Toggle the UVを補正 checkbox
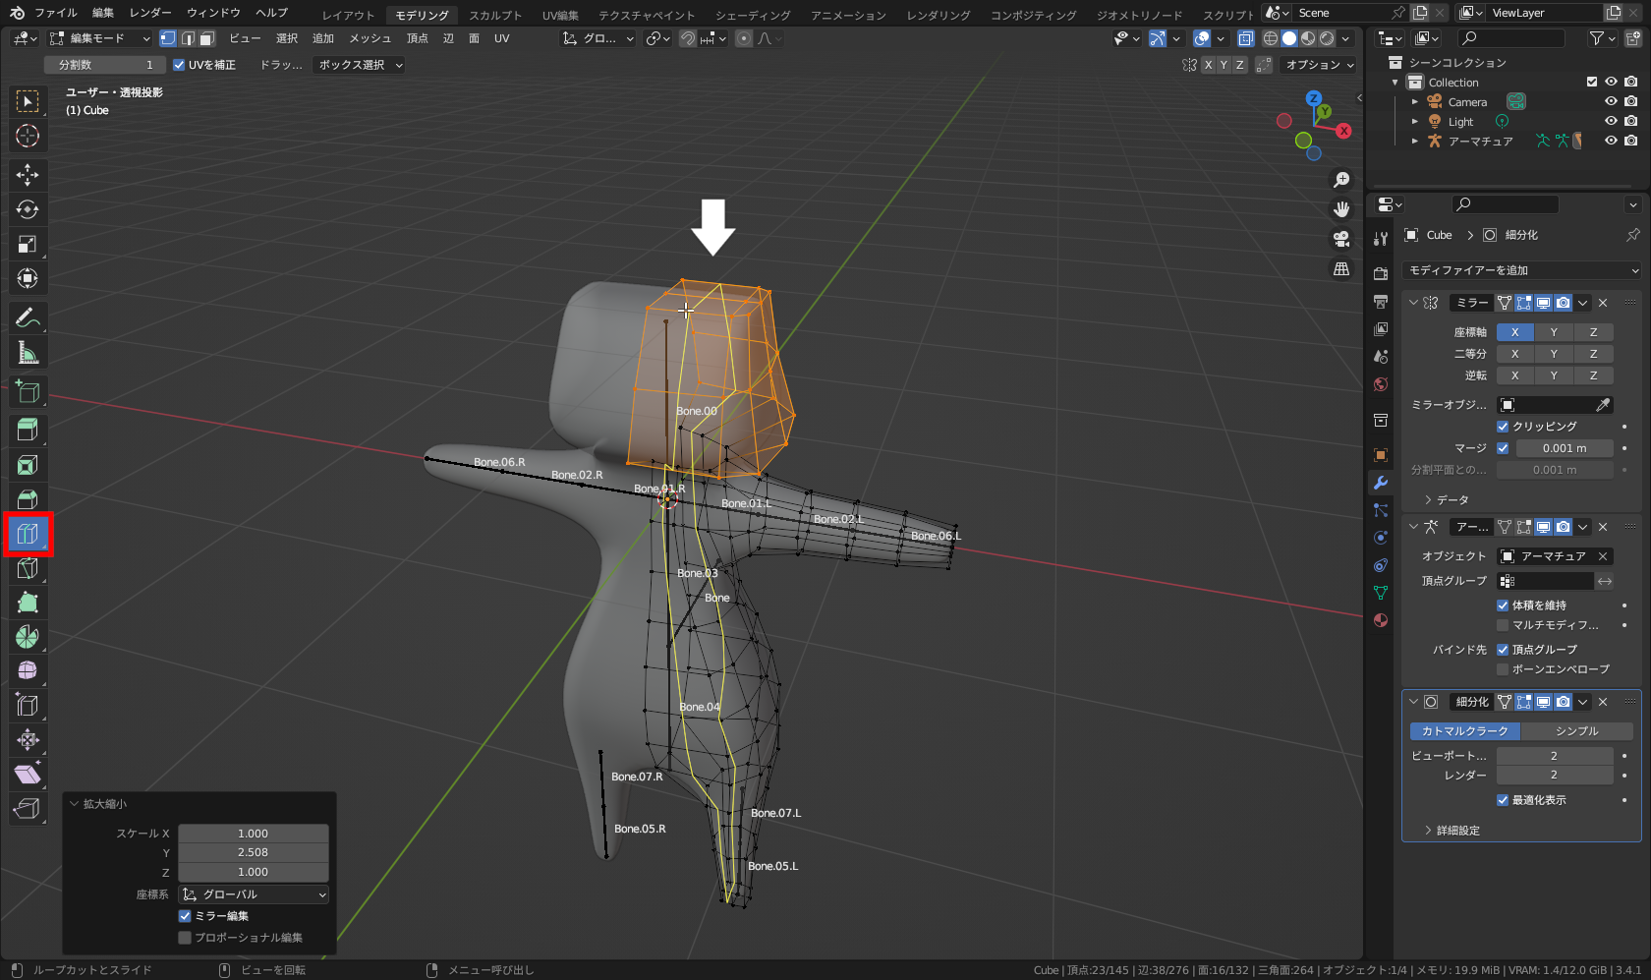1651x980 pixels. [x=179, y=65]
